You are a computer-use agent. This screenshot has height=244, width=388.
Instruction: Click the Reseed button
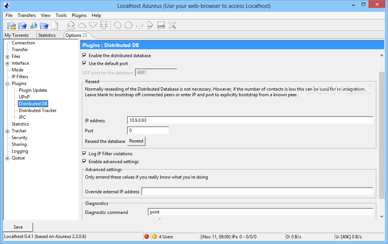click(x=136, y=141)
